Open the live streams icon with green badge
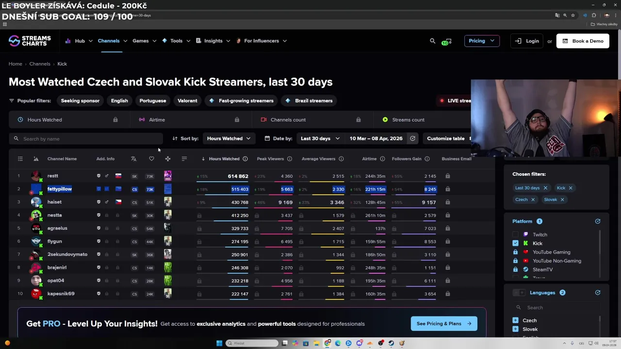The width and height of the screenshot is (621, 349). [447, 41]
